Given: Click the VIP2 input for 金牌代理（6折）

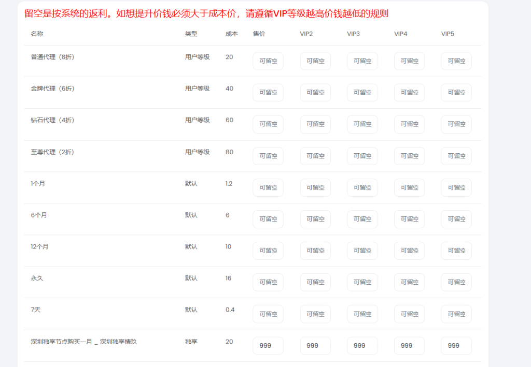Looking at the screenshot, I should coord(315,92).
